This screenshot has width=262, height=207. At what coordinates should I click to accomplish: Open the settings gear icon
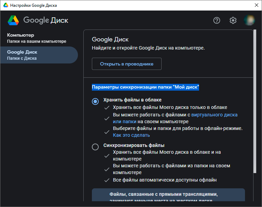point(233,20)
